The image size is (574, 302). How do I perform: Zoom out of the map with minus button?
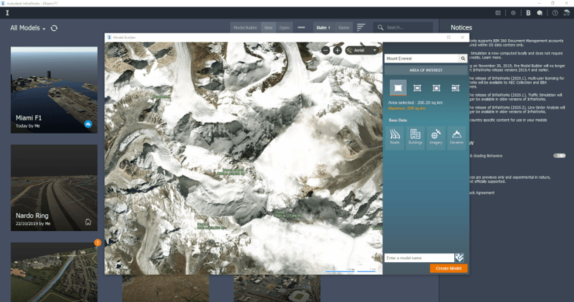(x=325, y=50)
